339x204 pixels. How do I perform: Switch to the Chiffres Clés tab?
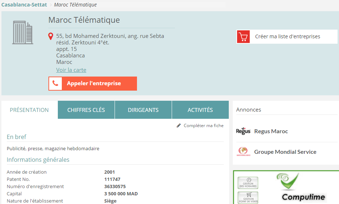[x=86, y=110]
